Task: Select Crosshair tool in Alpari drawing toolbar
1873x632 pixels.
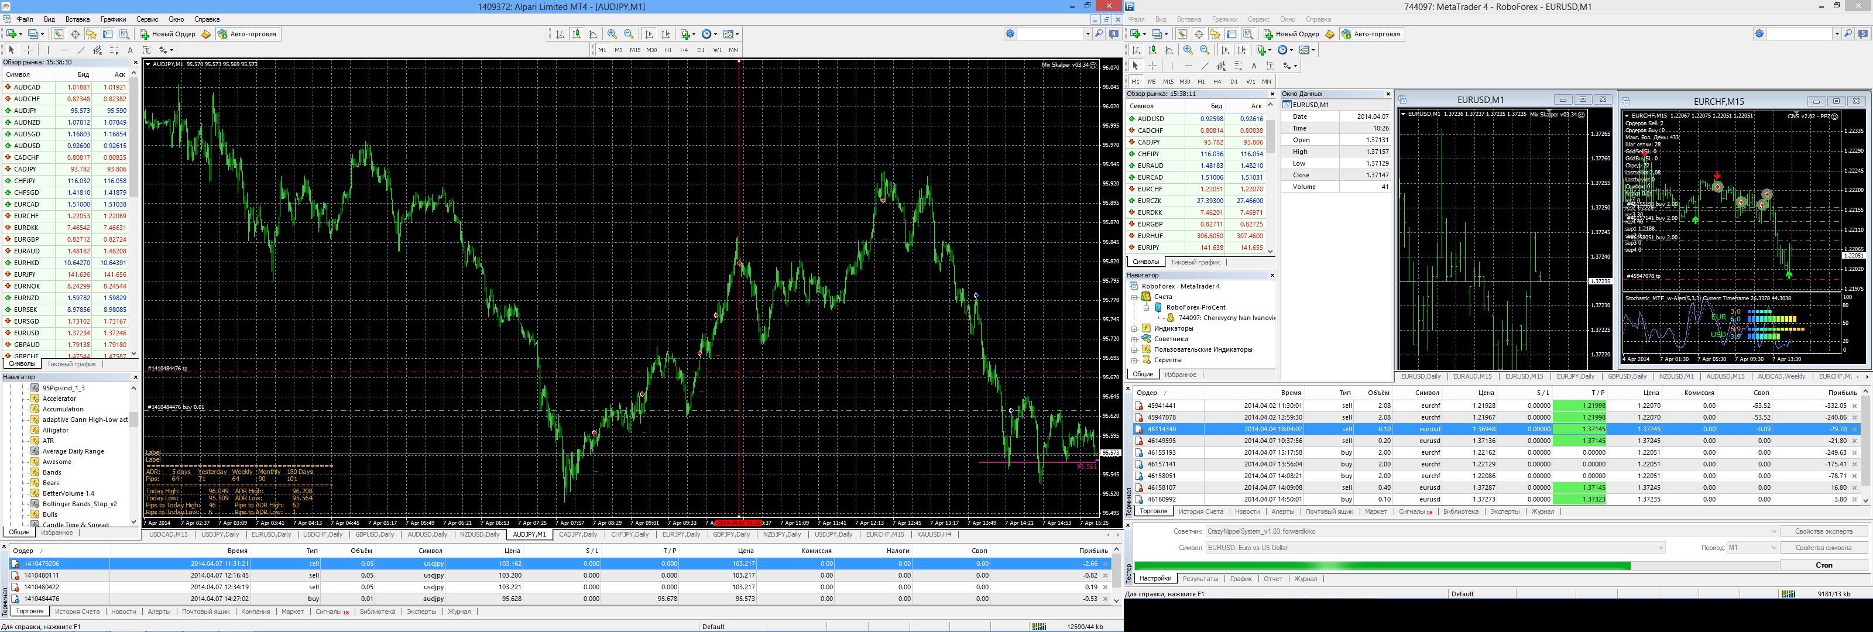Action: 28,50
